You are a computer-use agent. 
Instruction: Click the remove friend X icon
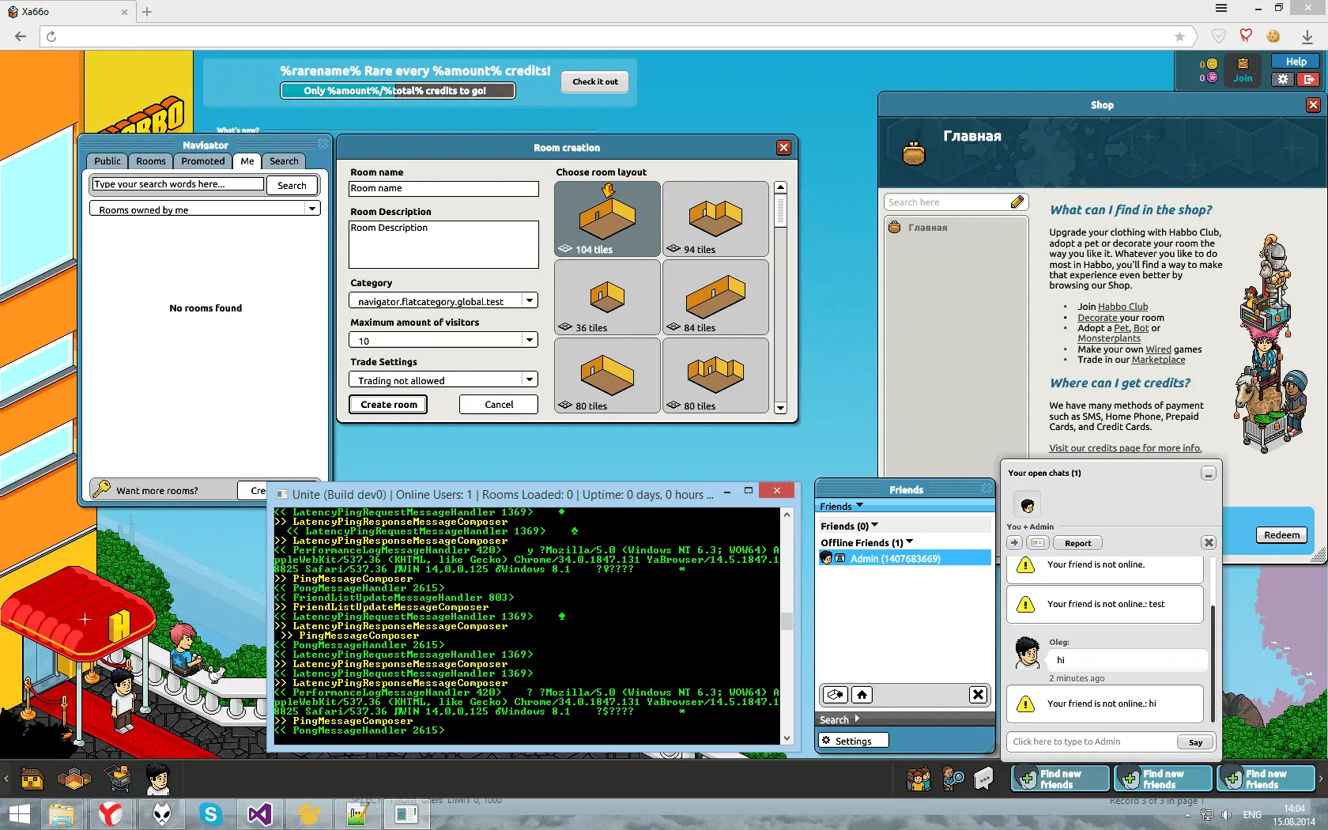(x=978, y=695)
